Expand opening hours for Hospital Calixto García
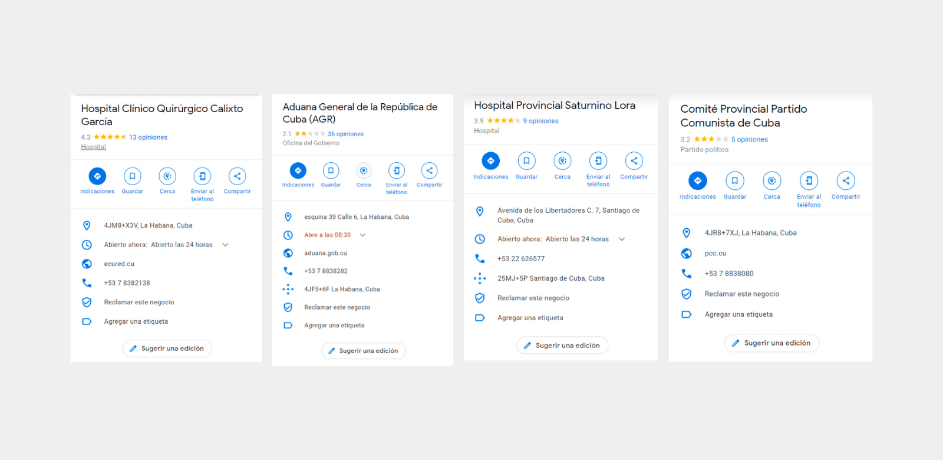Image resolution: width=943 pixels, height=460 pixels. [x=225, y=245]
